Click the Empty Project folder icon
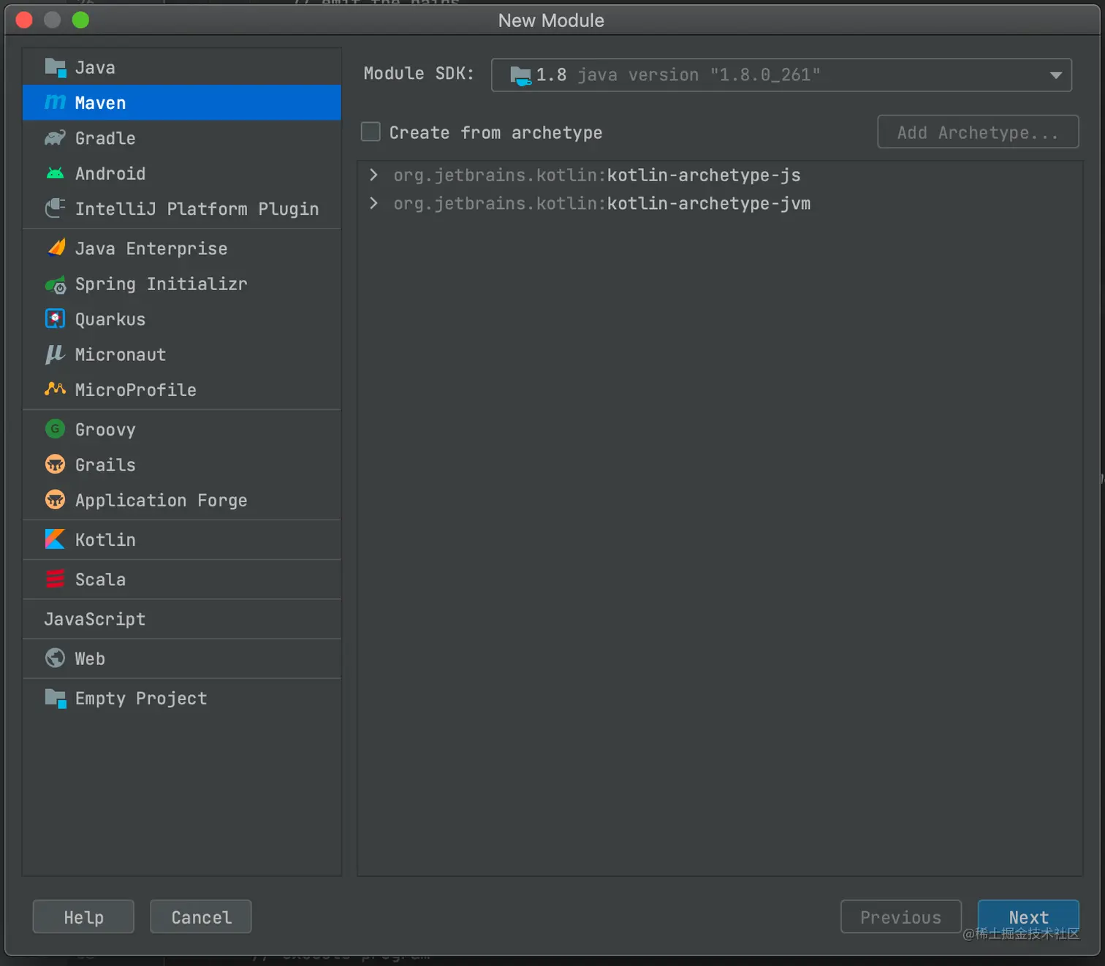 56,698
